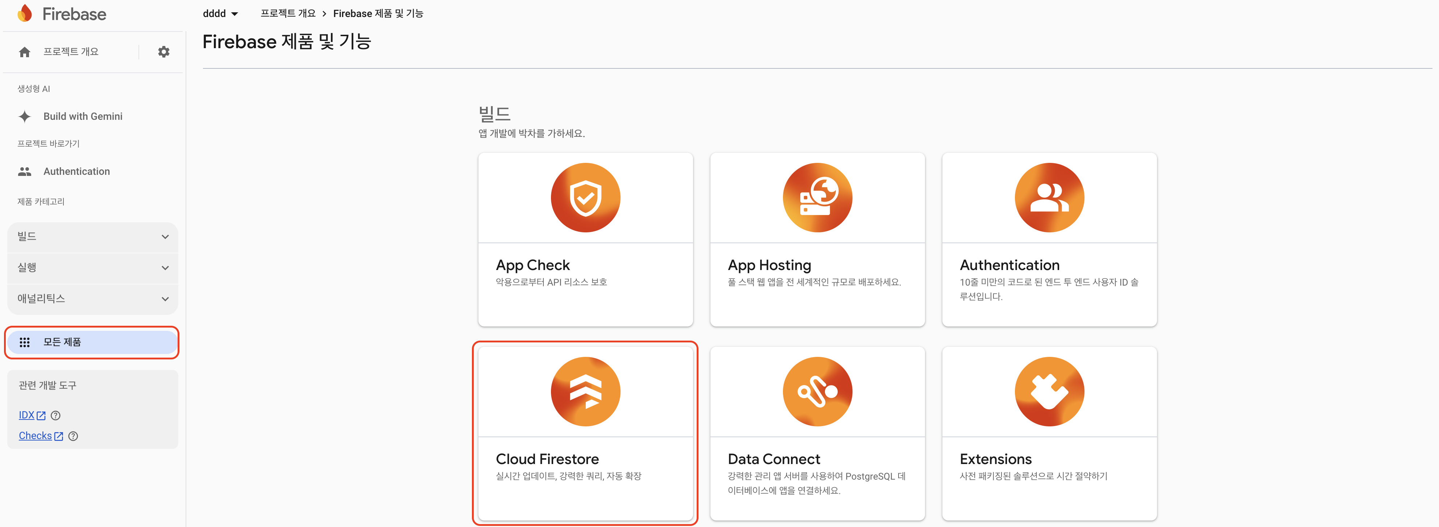Click the description 실시간 업데이트, 강력한 쿼리, 자동 확장

point(569,477)
